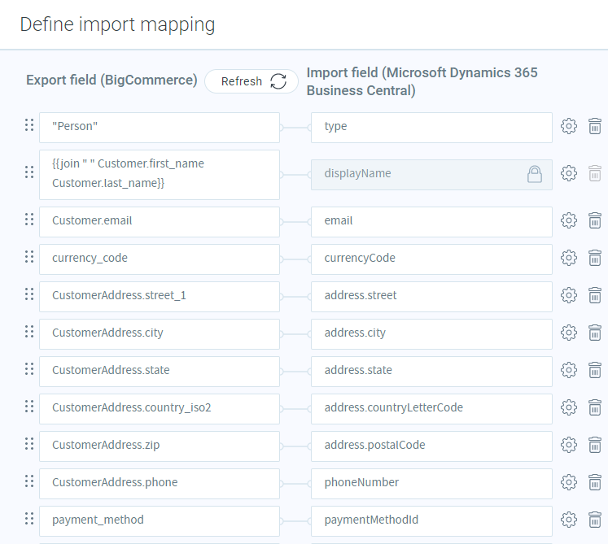The height and width of the screenshot is (544, 608).
Task: Edit the address.countryLetterCode import field
Action: [431, 409]
